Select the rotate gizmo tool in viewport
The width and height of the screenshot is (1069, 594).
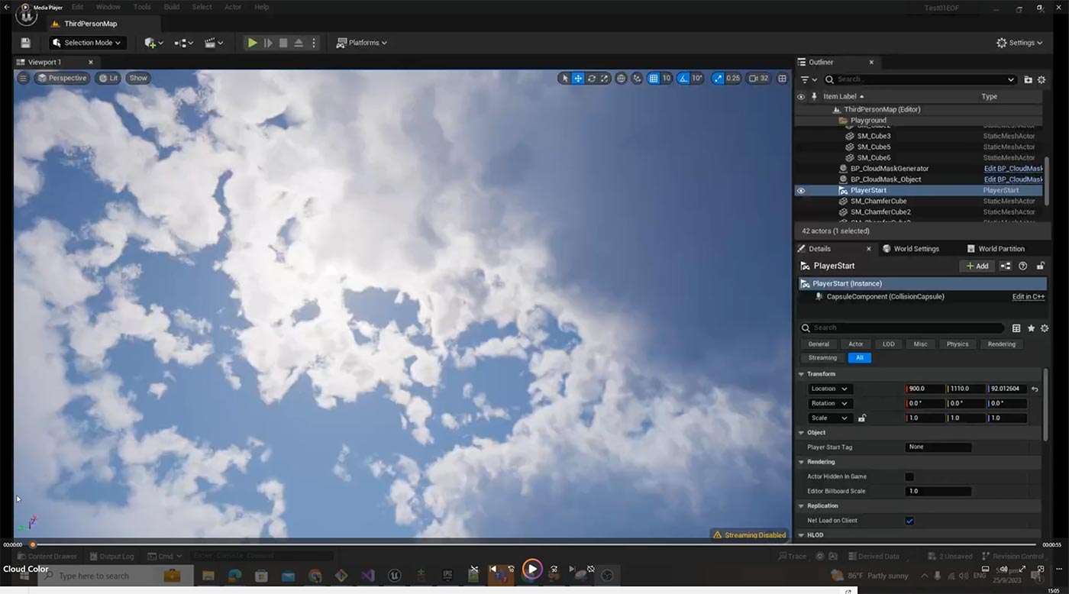click(x=591, y=78)
